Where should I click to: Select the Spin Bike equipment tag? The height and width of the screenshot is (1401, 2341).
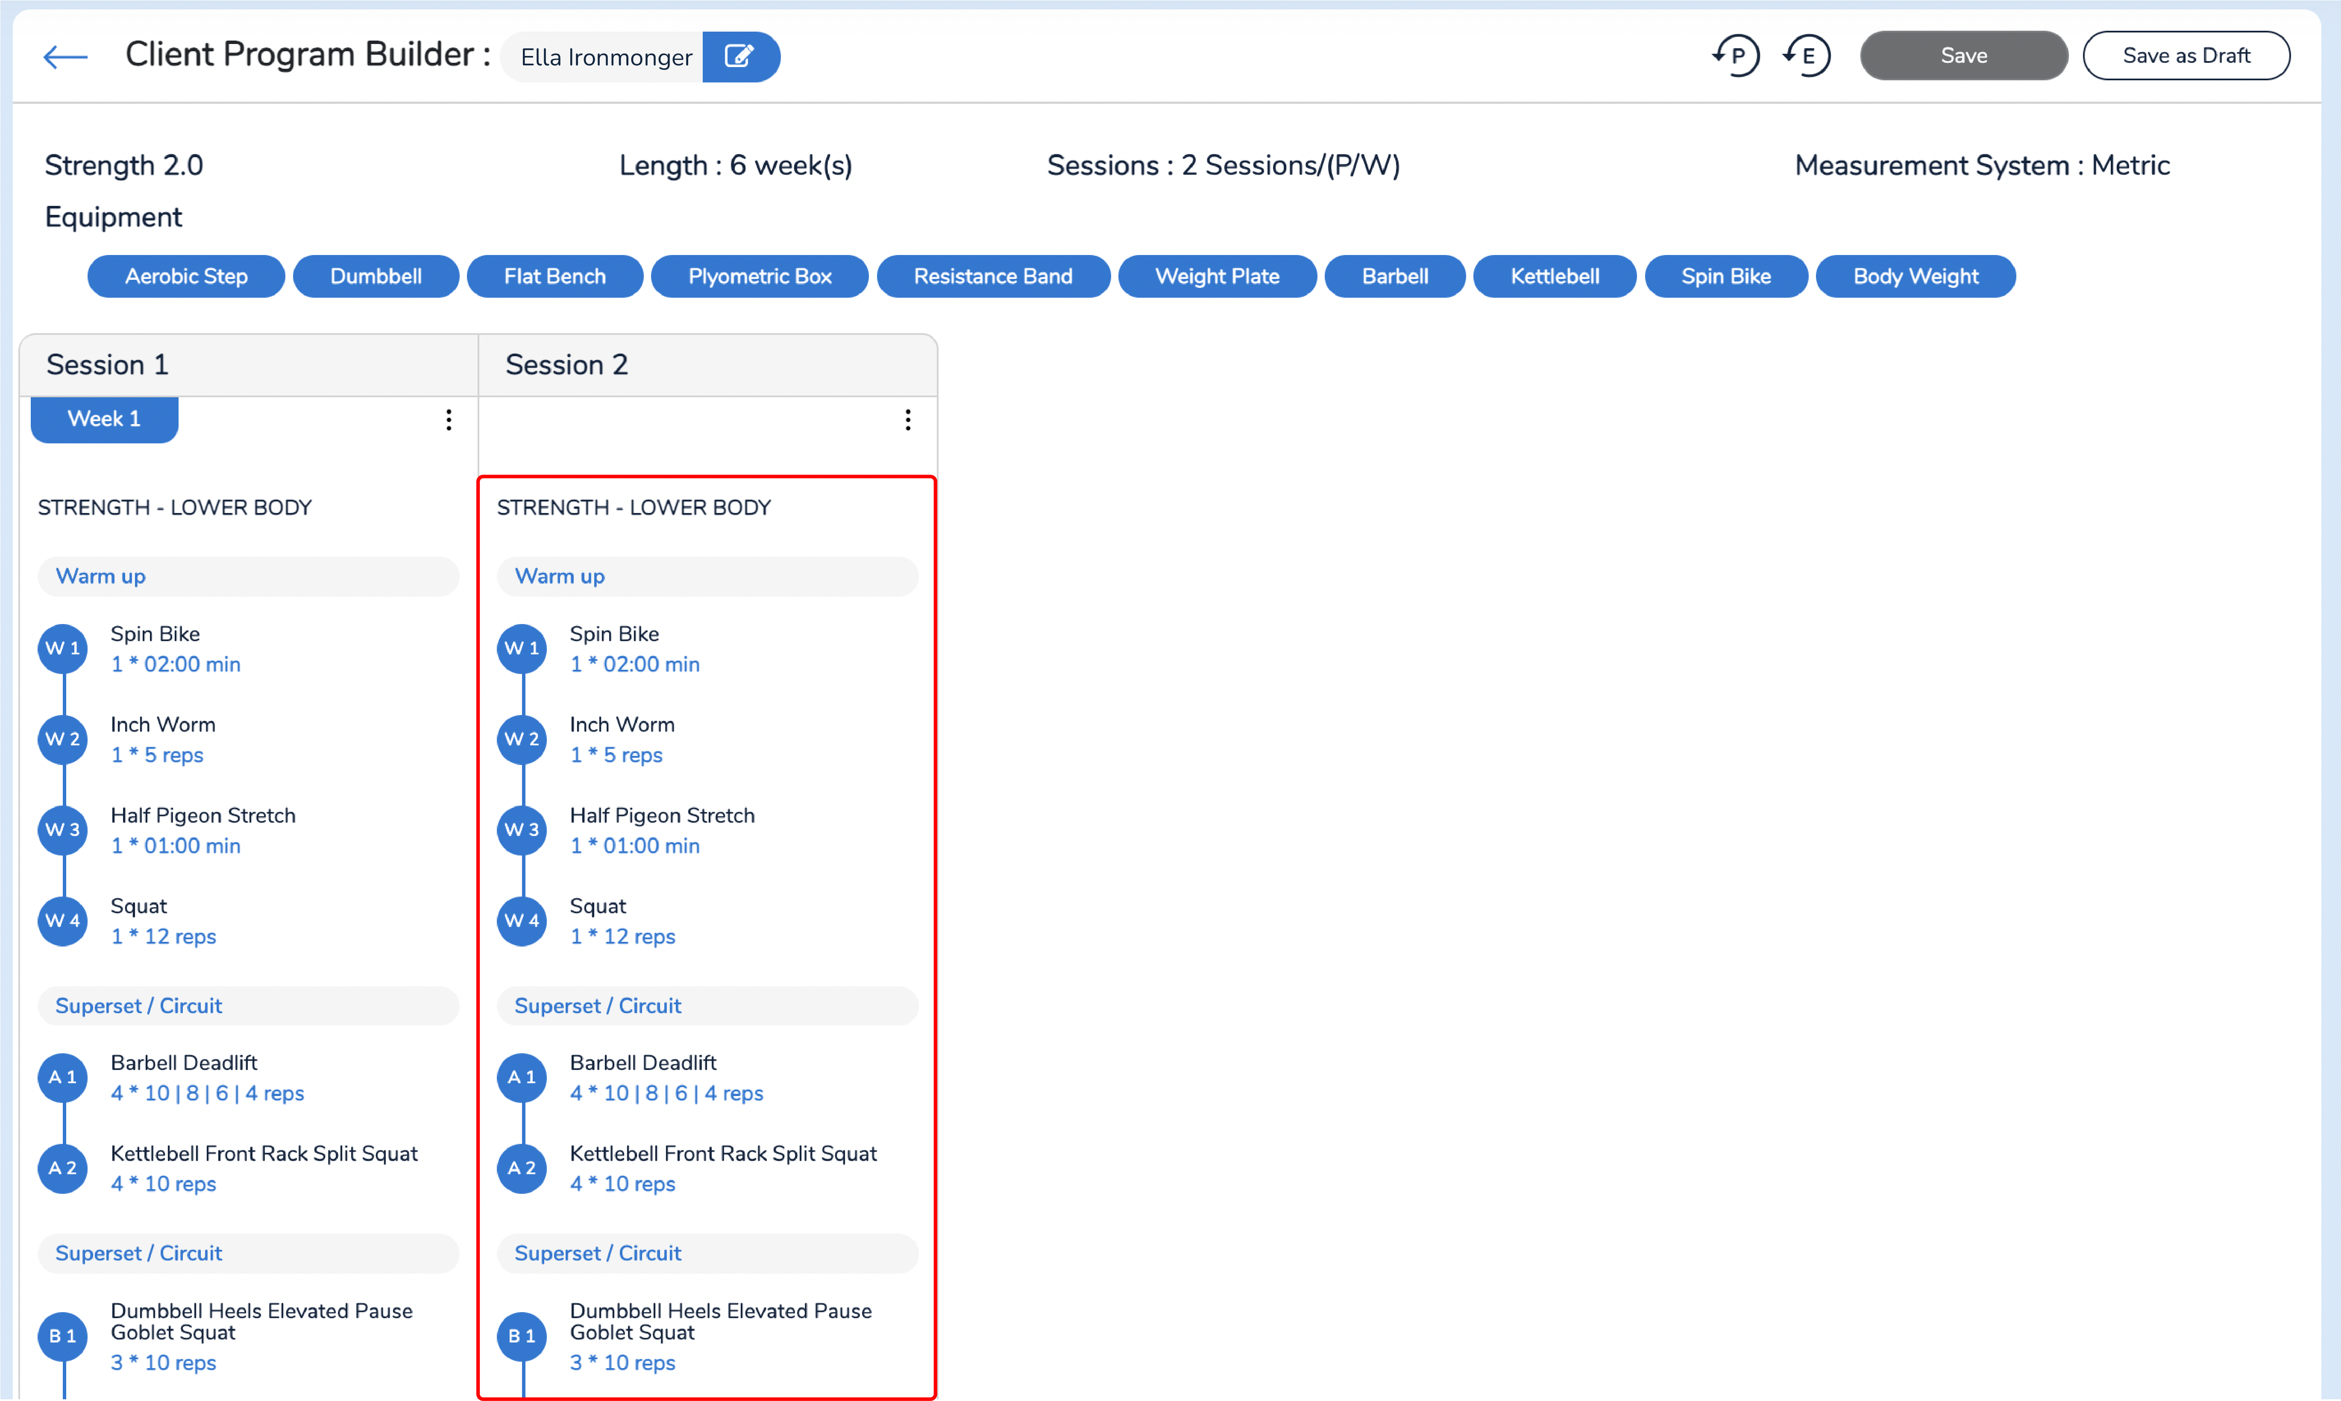pos(1727,277)
